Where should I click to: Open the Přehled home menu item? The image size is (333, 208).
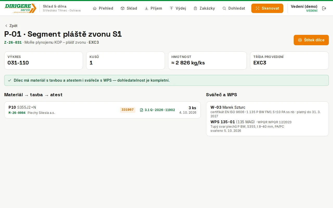103,8
